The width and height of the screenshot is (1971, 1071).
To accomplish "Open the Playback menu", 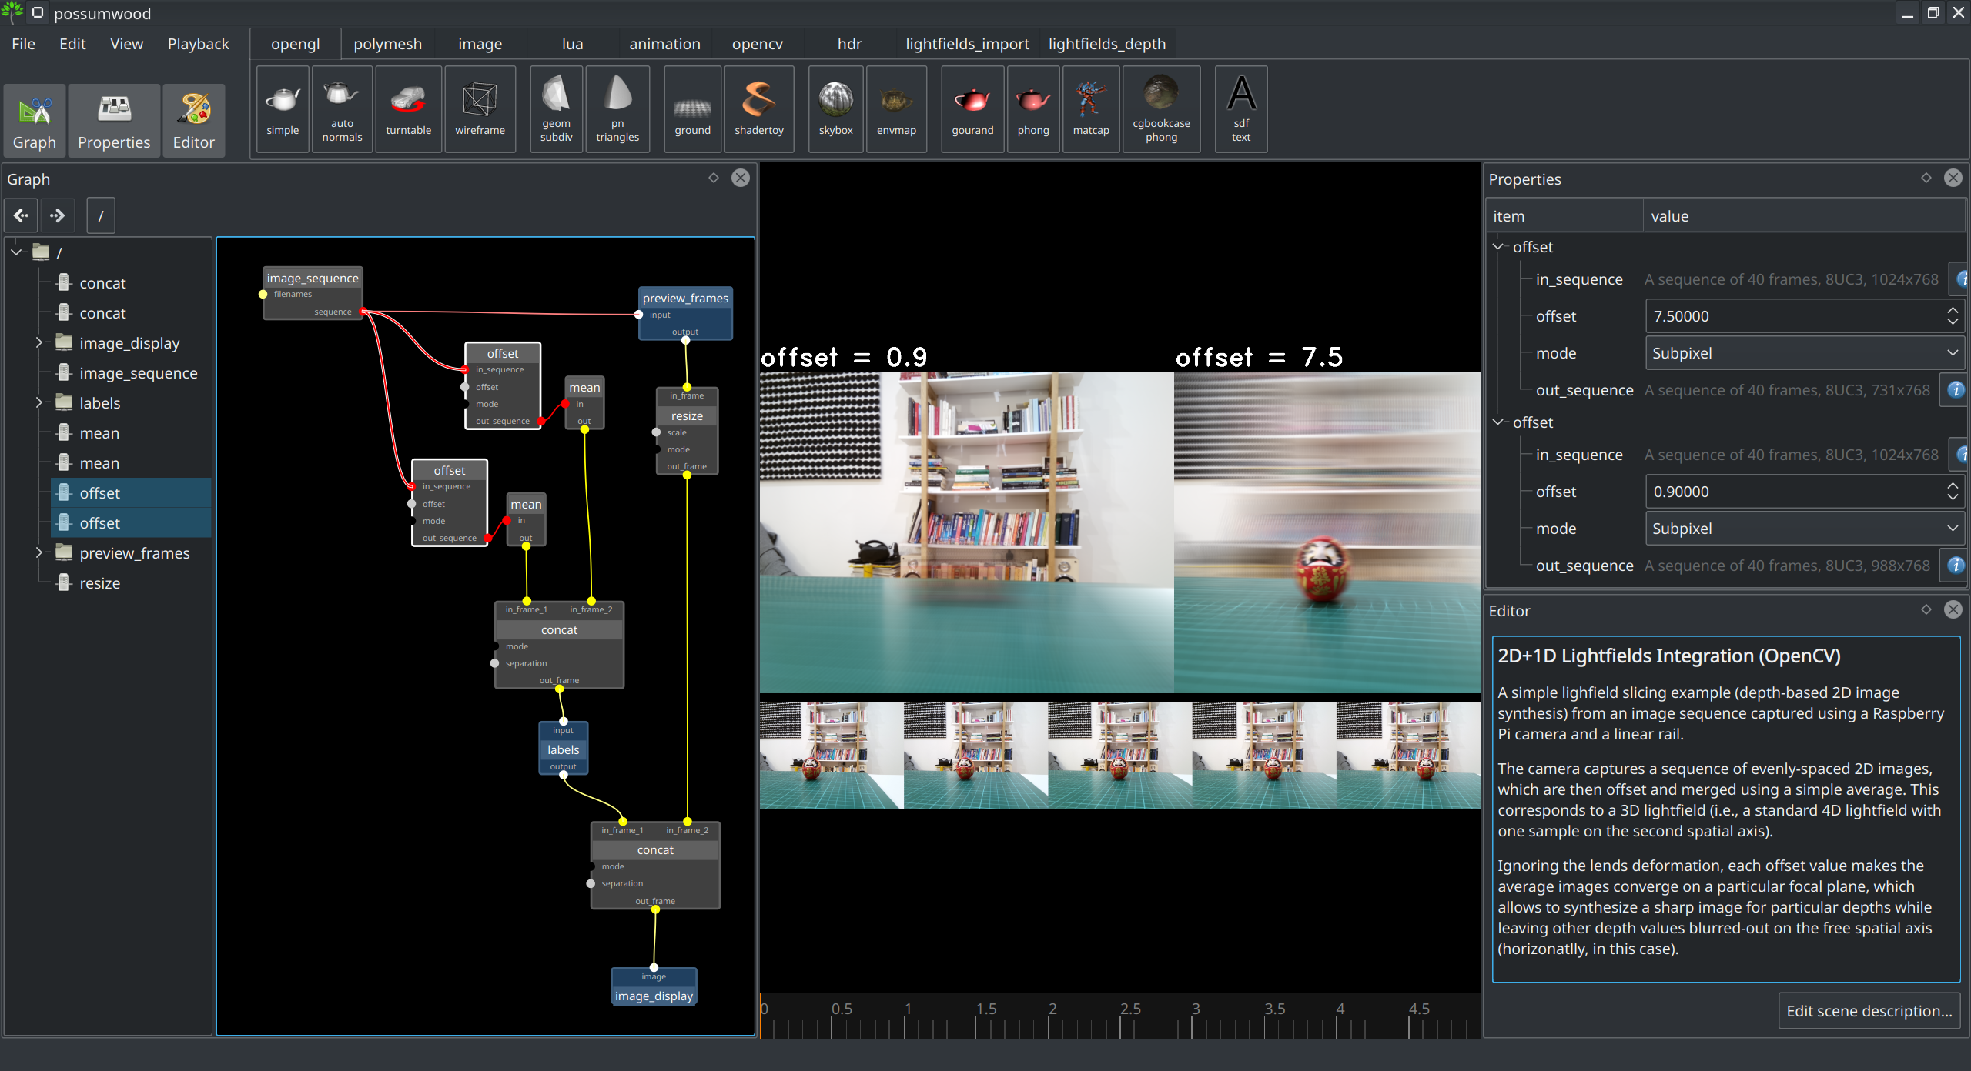I will pos(198,44).
